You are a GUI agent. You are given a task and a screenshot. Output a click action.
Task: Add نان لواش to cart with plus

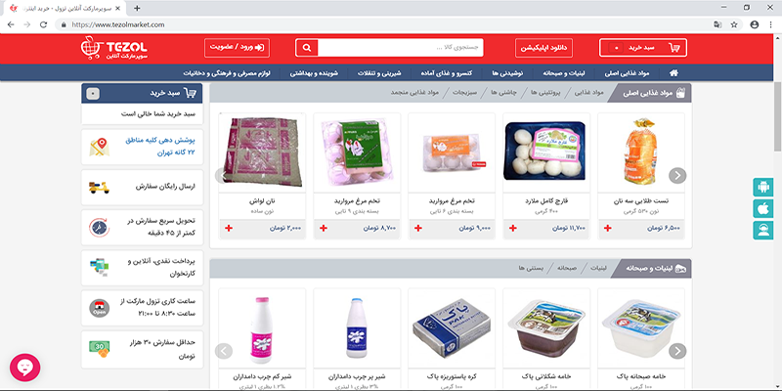click(229, 228)
